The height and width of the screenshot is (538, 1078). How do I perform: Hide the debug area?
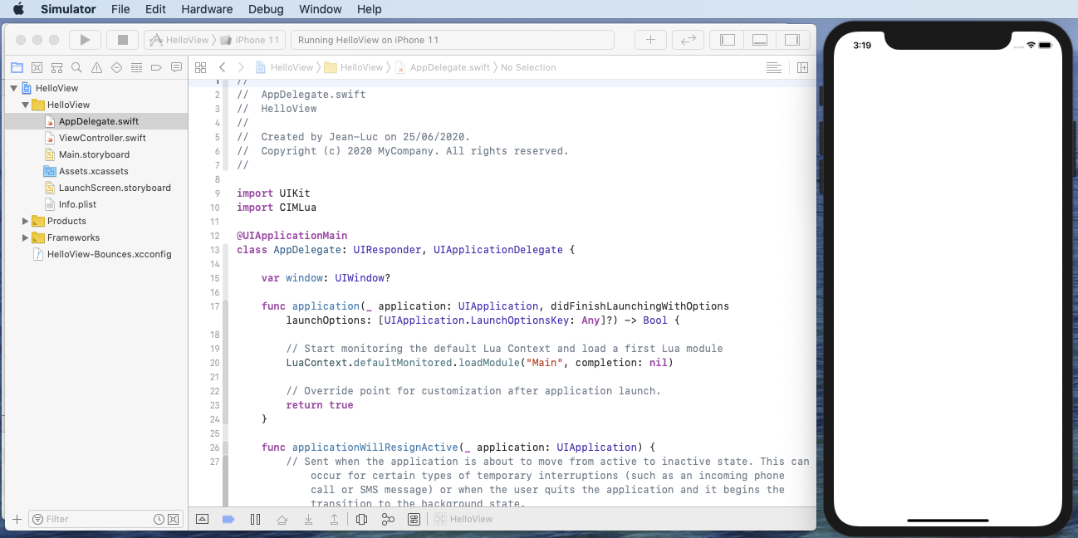click(x=202, y=519)
